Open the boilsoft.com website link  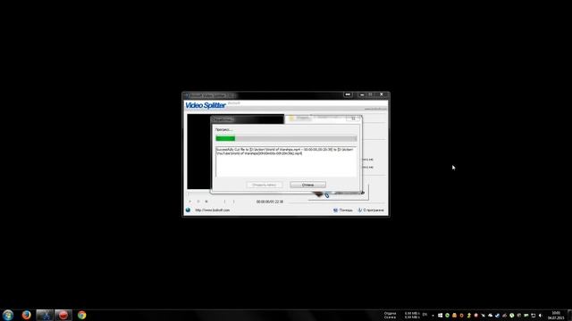213,210
